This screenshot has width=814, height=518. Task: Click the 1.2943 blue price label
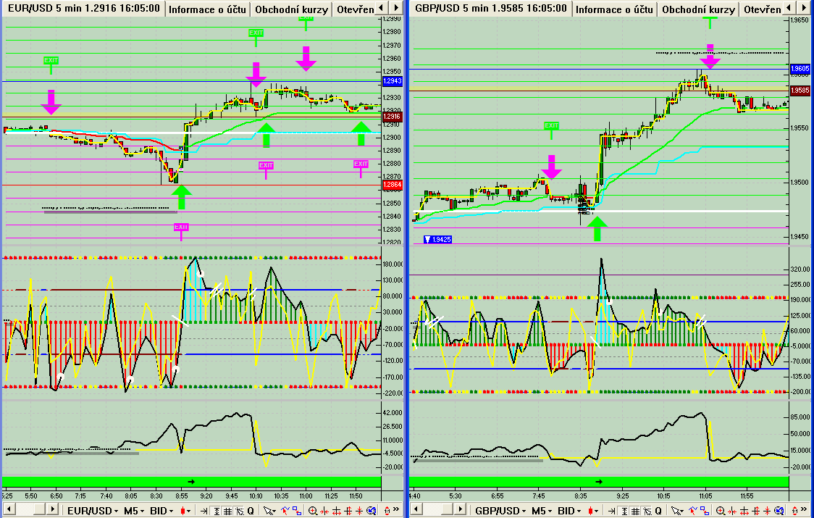click(x=392, y=81)
